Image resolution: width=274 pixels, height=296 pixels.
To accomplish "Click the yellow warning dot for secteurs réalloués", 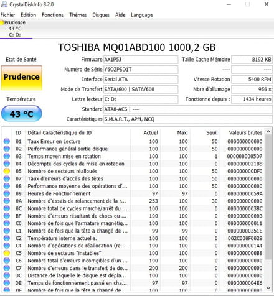I will 7,171.
